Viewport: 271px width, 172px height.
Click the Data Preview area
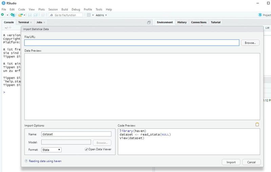[x=142, y=87]
